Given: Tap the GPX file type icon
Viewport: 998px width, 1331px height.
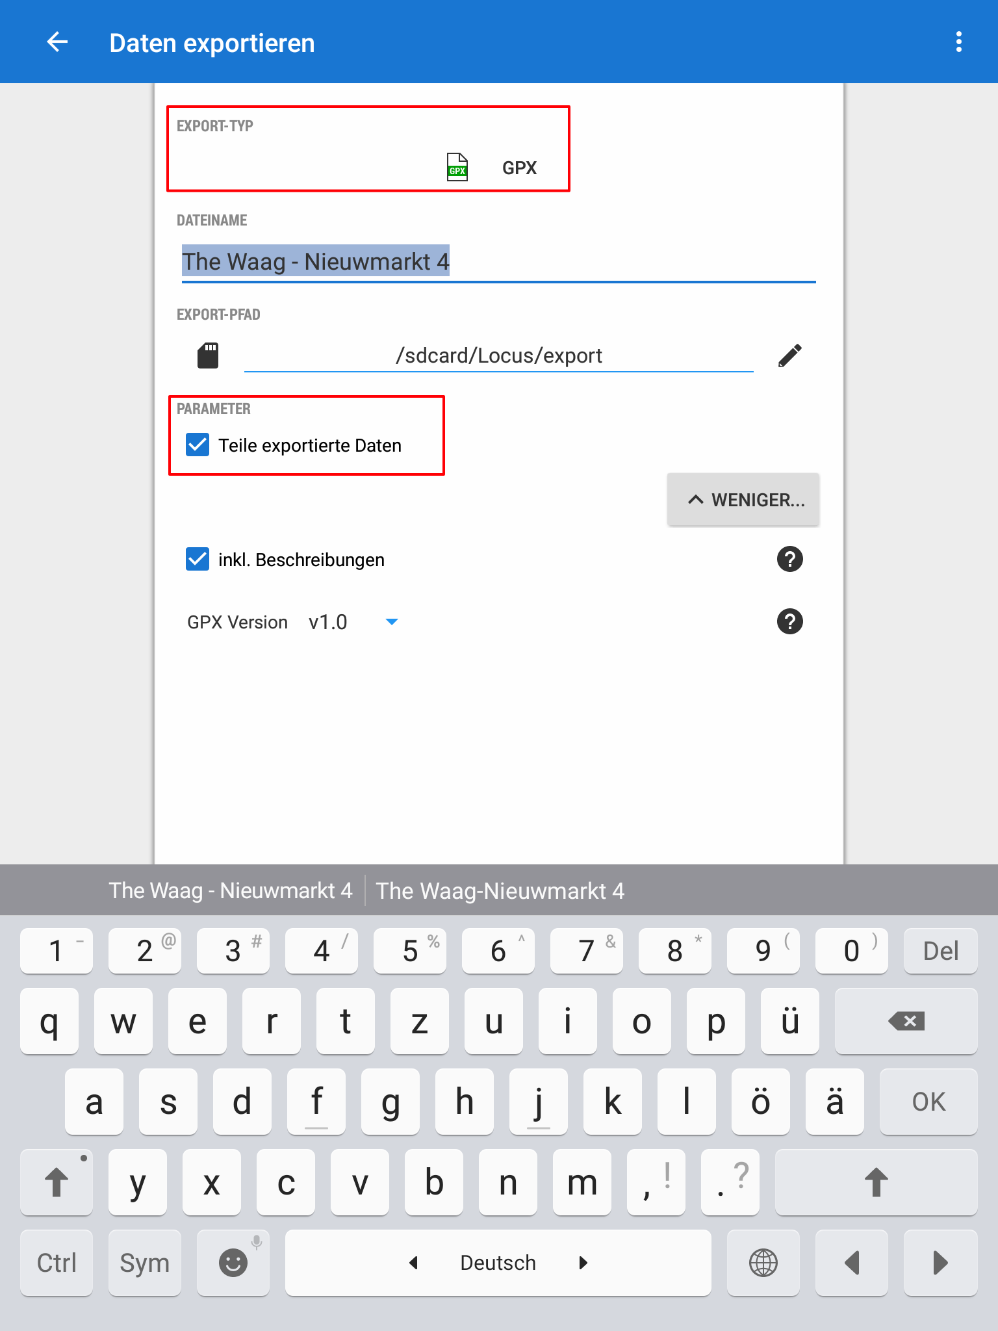Looking at the screenshot, I should coord(457,167).
